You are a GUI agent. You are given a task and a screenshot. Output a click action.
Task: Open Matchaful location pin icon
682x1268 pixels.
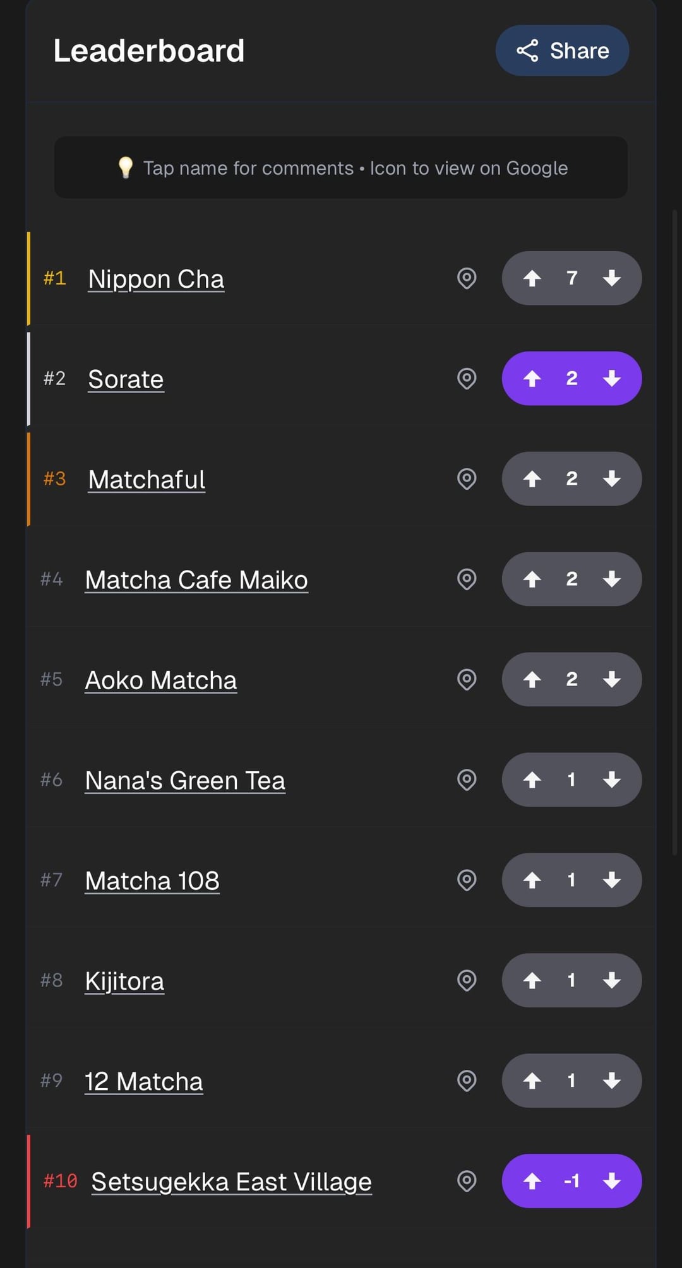tap(467, 479)
